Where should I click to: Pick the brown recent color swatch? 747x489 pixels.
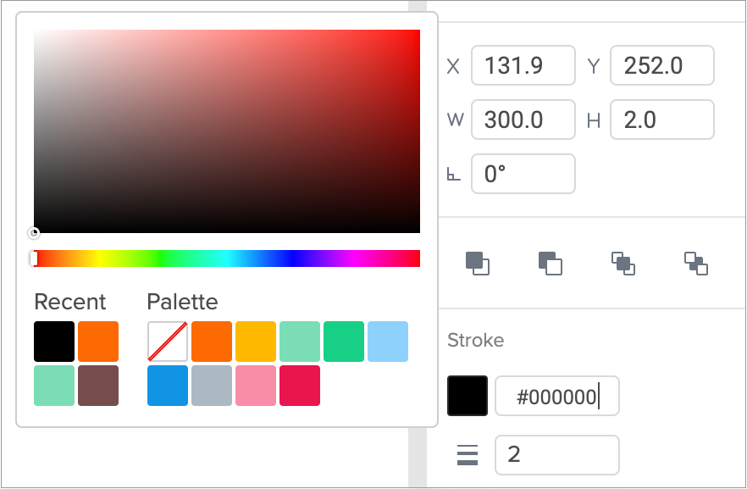98,386
